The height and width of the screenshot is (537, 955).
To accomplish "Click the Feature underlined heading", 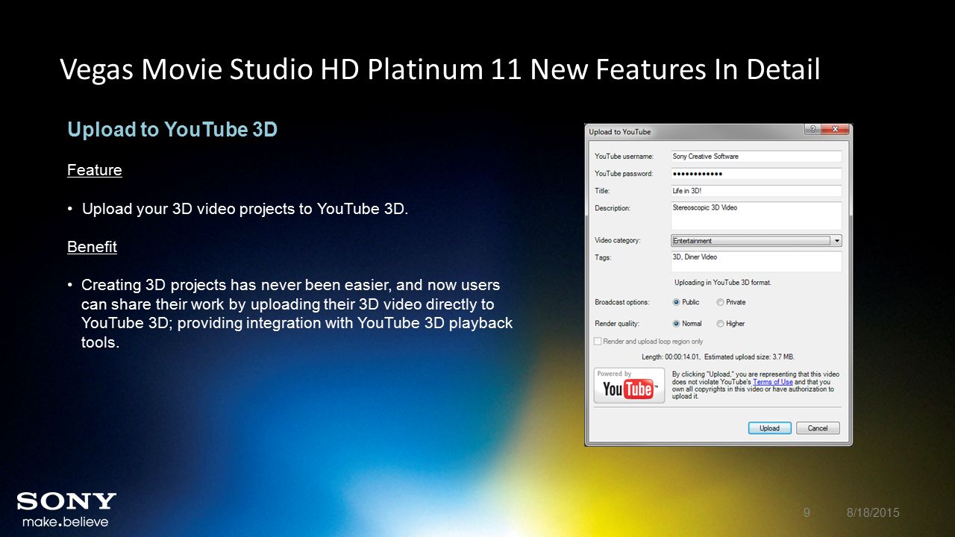I will (x=95, y=170).
